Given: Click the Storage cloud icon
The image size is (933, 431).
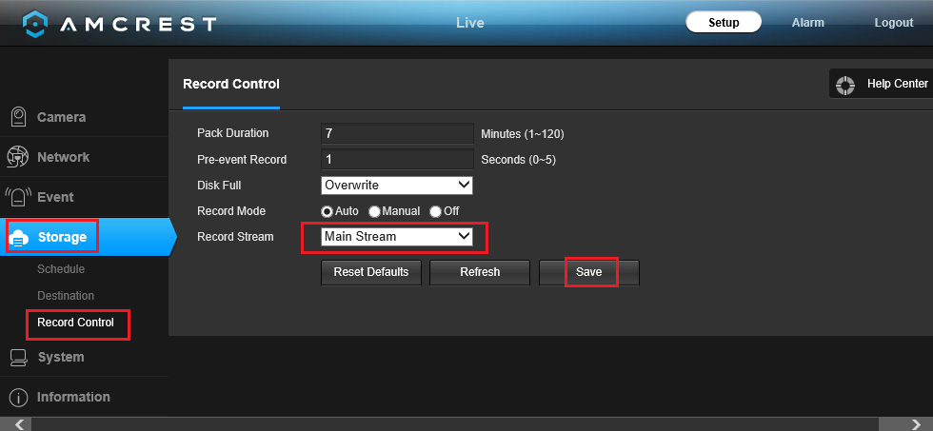Looking at the screenshot, I should [18, 238].
